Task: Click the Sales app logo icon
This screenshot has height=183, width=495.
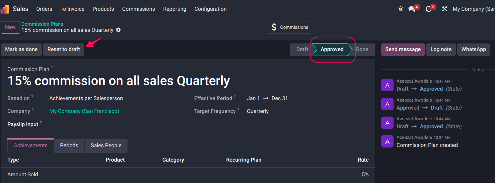Action: point(5,9)
